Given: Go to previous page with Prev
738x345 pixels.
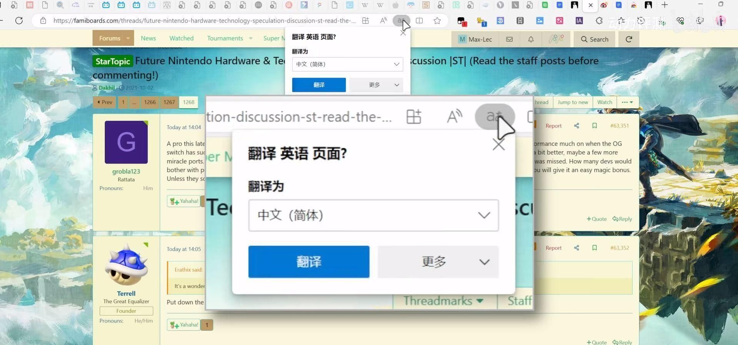Looking at the screenshot, I should point(105,102).
